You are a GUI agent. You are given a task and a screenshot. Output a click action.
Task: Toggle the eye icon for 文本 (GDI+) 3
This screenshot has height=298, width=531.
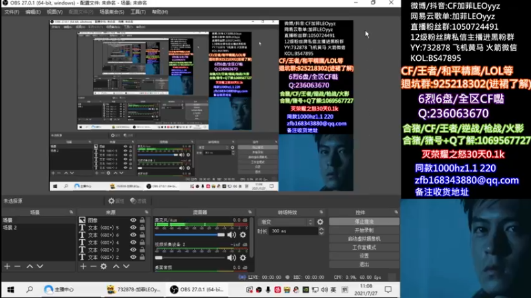(x=133, y=250)
